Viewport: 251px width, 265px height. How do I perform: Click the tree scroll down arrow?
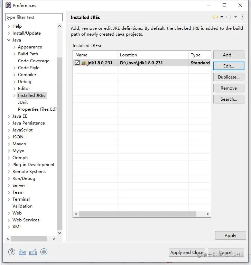59,233
